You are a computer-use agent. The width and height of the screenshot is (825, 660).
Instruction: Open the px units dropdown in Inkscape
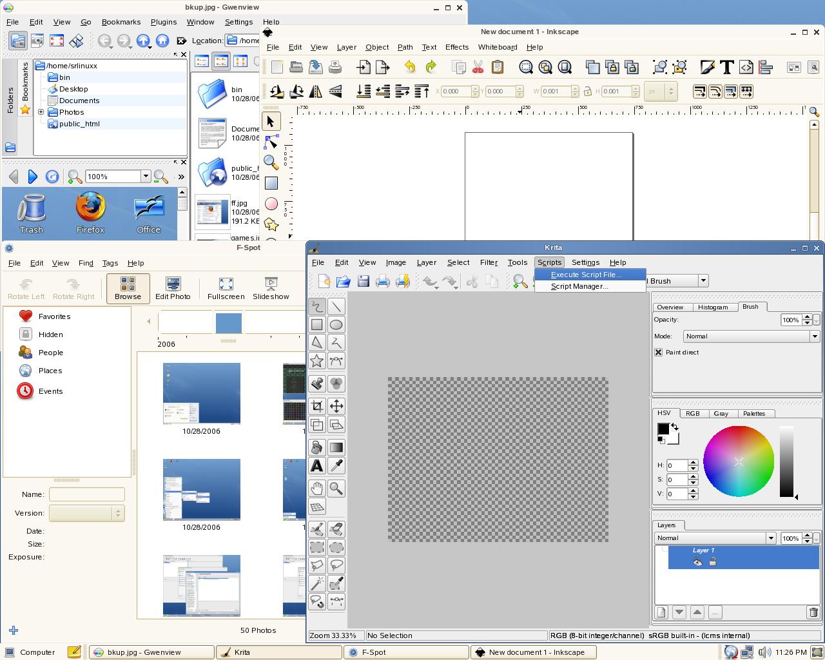tap(659, 92)
